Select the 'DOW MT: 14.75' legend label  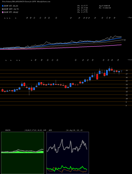(11, 9)
